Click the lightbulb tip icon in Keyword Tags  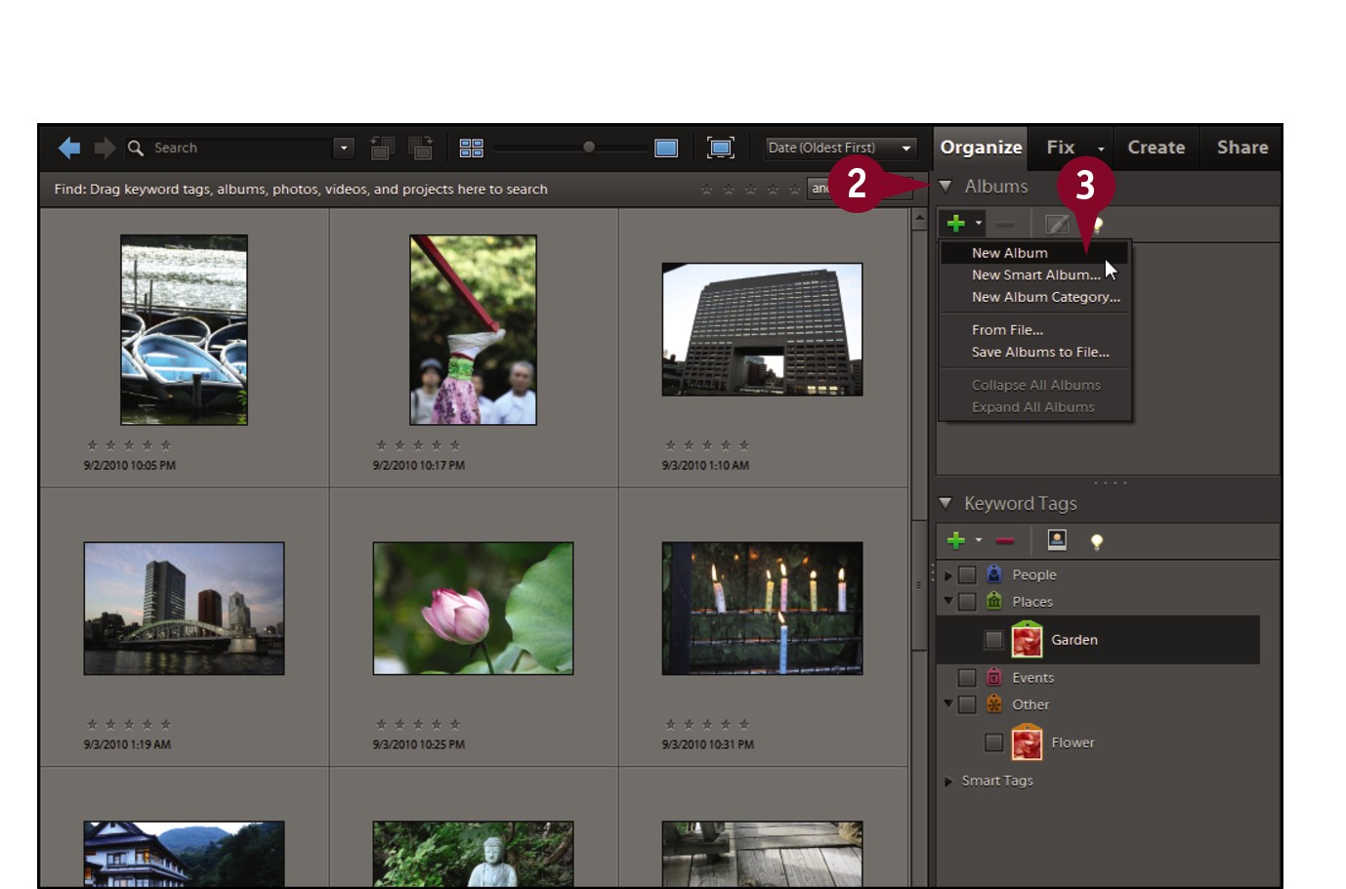pyautogui.click(x=1097, y=541)
